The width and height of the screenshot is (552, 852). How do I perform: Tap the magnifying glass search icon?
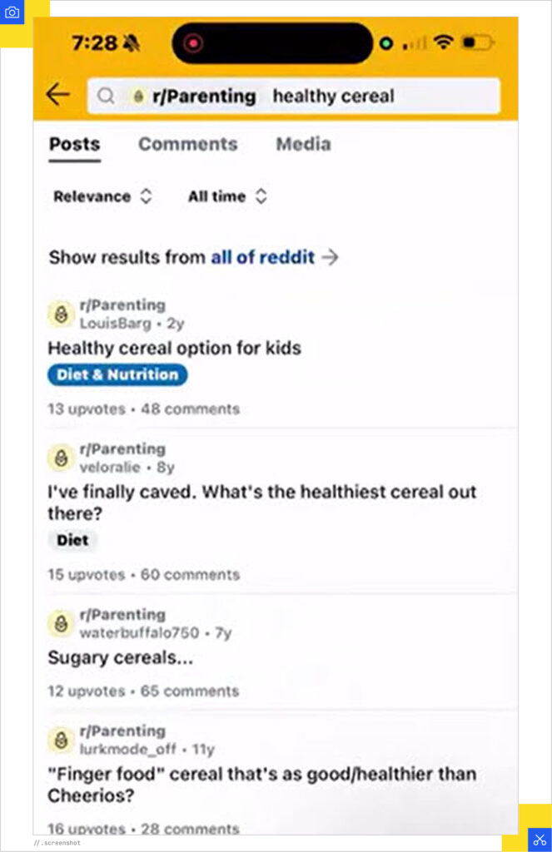[x=106, y=96]
